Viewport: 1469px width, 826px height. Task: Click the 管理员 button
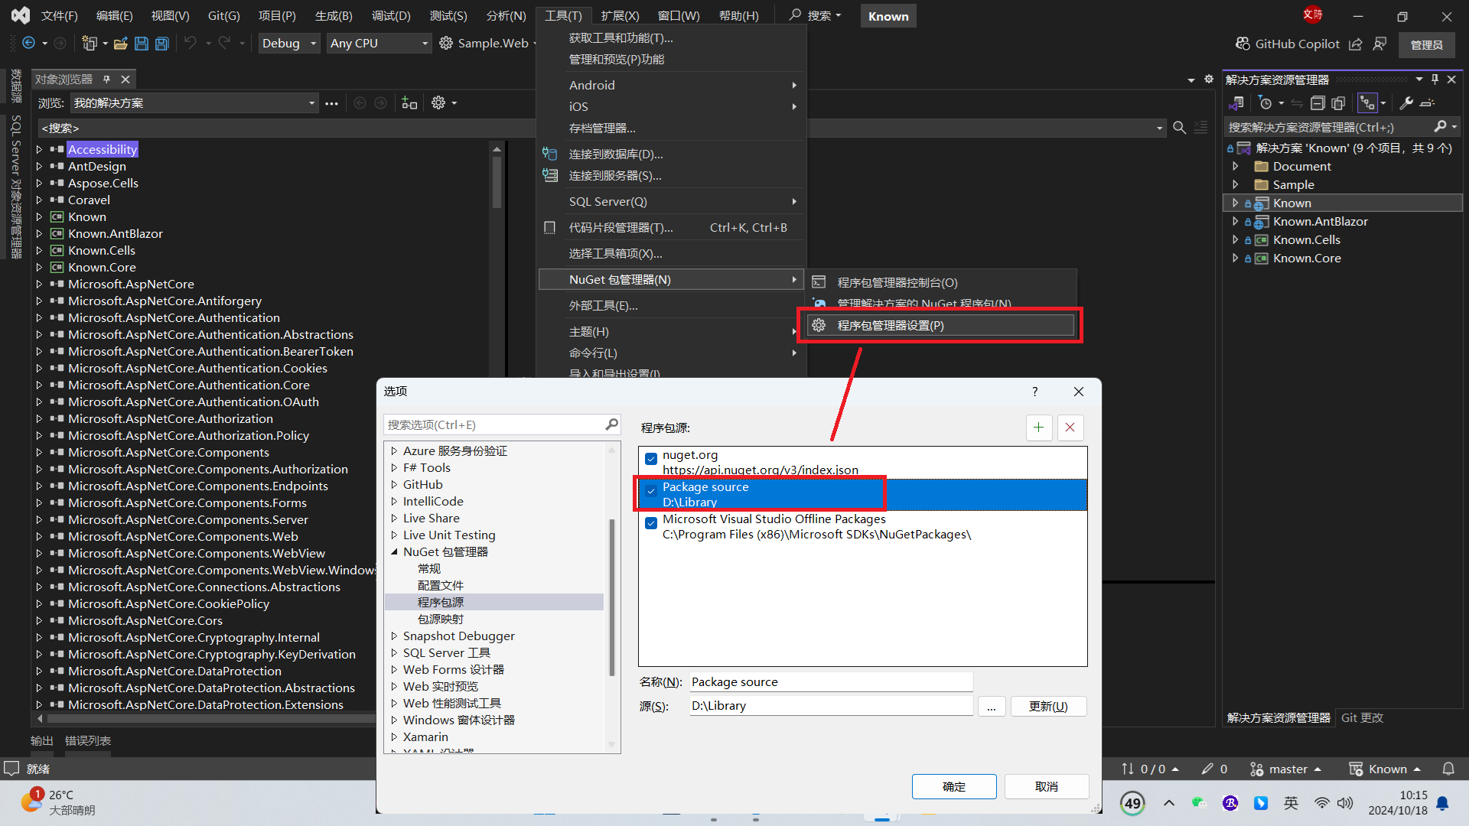coord(1427,45)
